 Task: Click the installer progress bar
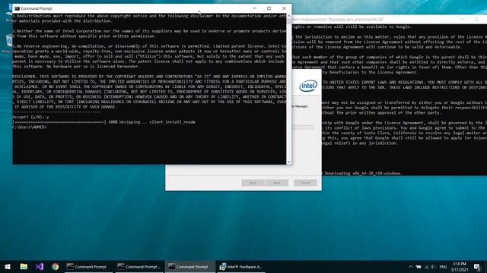point(303,127)
